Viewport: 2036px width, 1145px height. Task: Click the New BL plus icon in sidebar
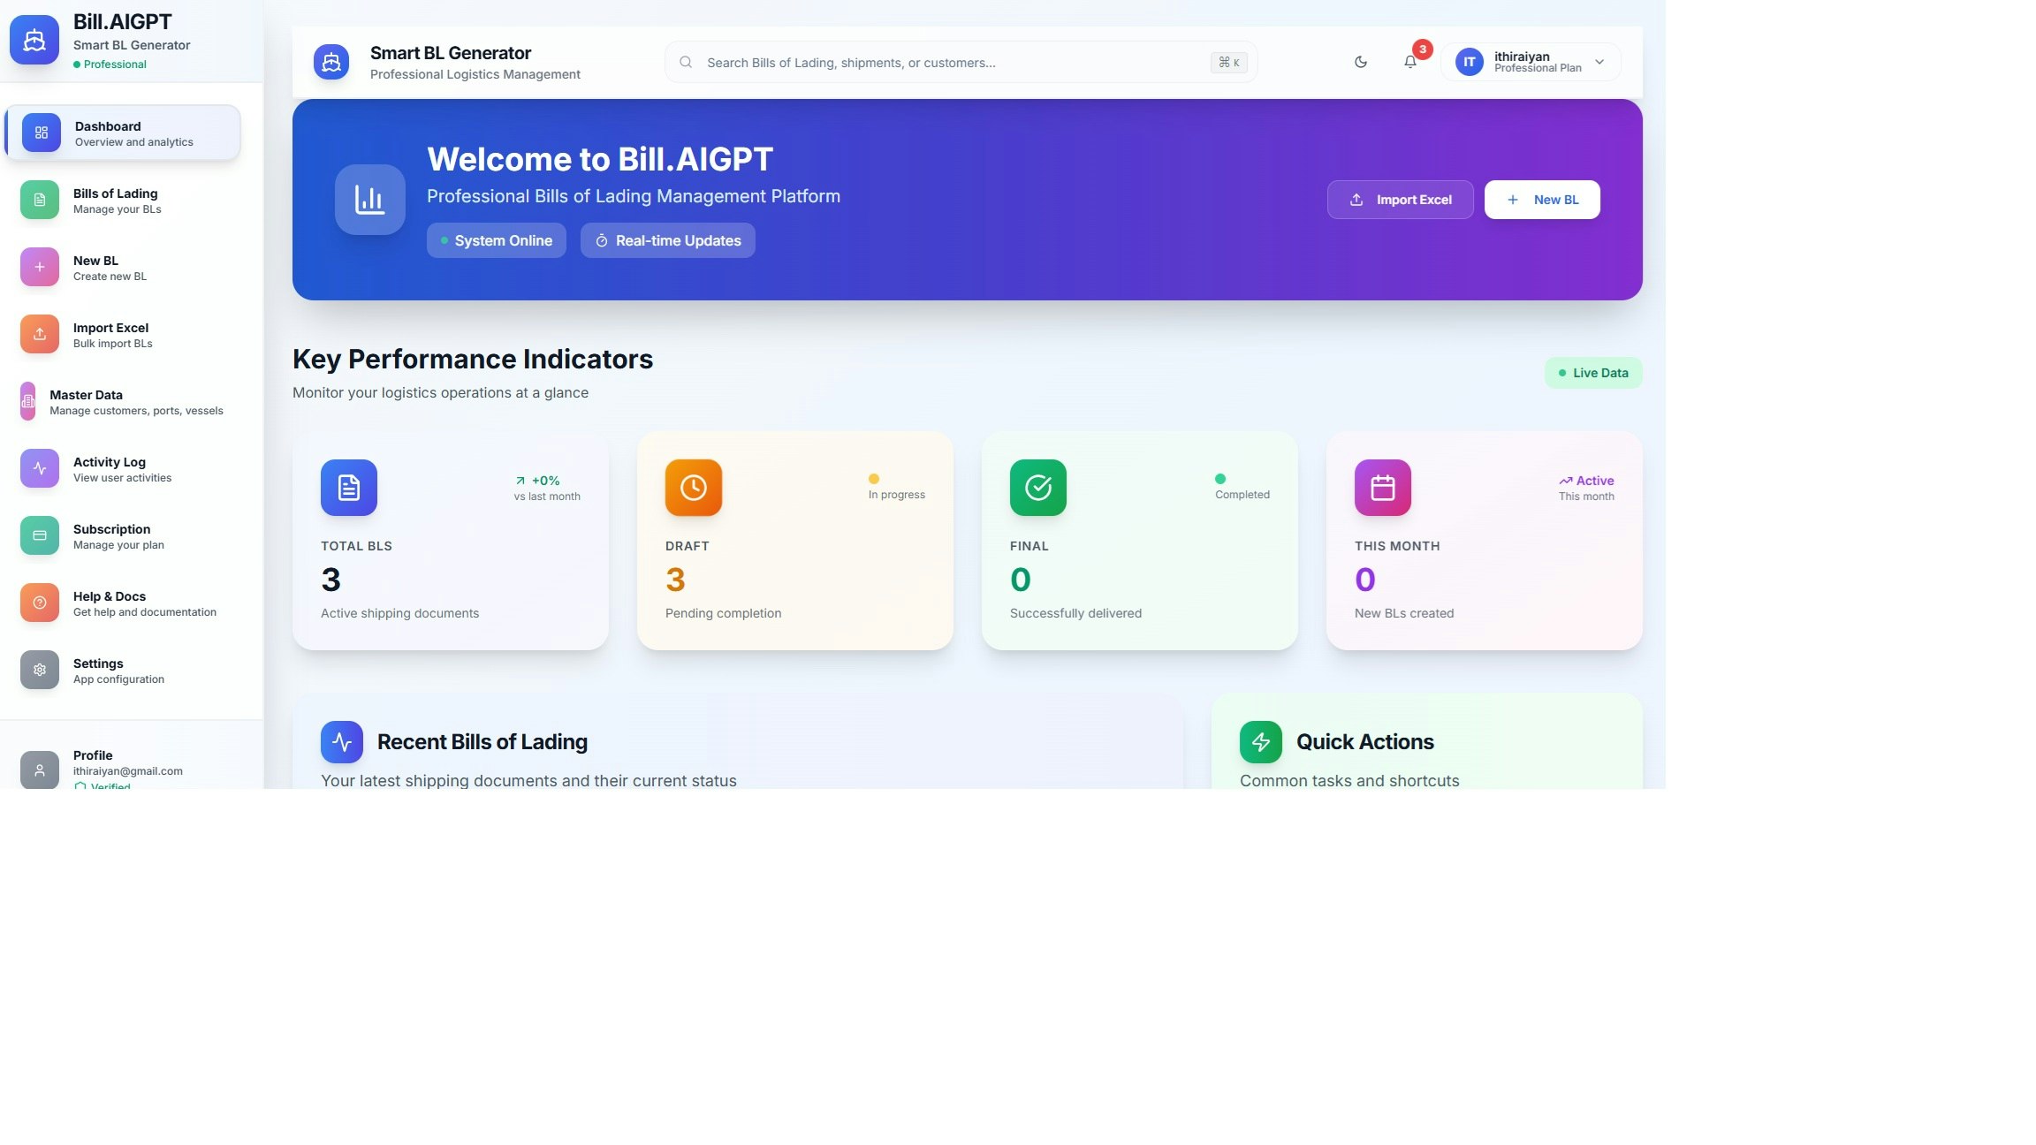click(39, 266)
